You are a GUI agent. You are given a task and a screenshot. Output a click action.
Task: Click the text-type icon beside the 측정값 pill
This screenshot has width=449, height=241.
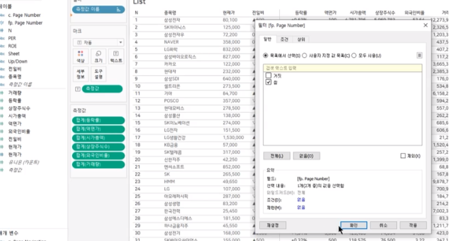tap(78, 89)
